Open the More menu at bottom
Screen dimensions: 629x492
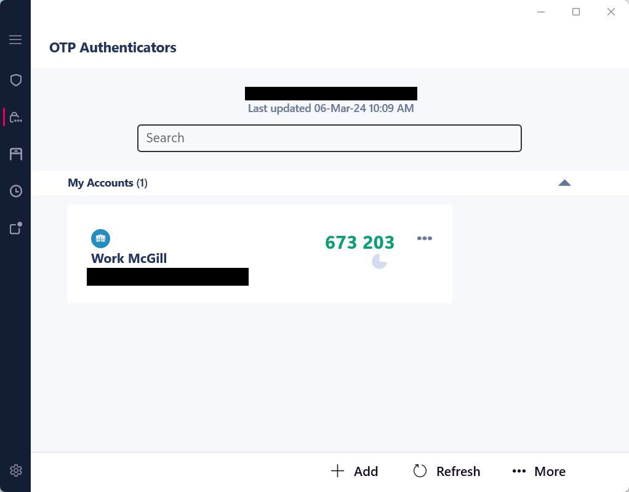point(539,472)
